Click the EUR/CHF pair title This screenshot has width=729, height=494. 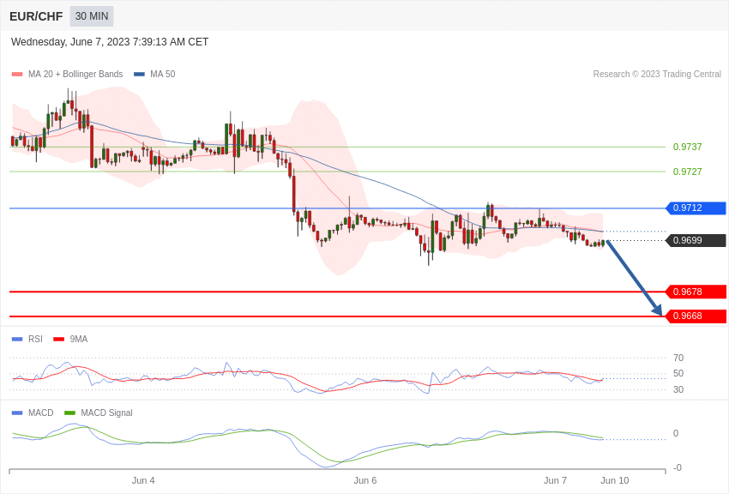pos(36,16)
